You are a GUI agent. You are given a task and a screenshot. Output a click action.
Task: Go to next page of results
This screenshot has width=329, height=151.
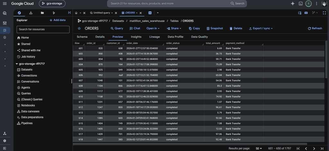[x=314, y=148]
